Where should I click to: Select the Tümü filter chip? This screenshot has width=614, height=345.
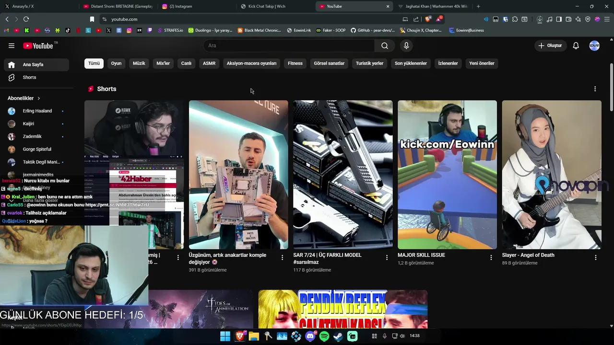pyautogui.click(x=94, y=63)
